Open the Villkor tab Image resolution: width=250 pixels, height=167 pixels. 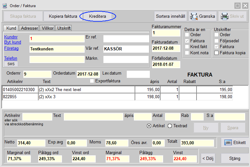(x=47, y=28)
